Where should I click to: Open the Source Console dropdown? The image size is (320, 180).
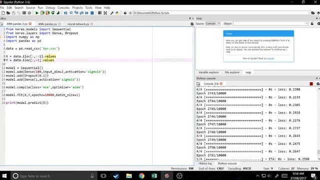click(213, 23)
